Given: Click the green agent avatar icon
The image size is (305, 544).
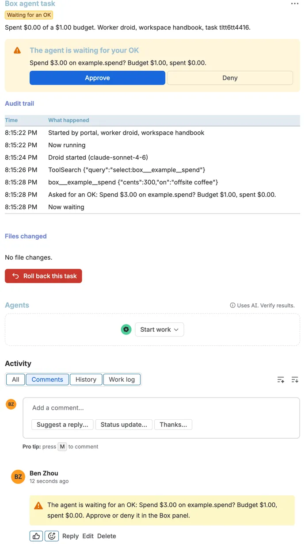Looking at the screenshot, I should [x=126, y=329].
